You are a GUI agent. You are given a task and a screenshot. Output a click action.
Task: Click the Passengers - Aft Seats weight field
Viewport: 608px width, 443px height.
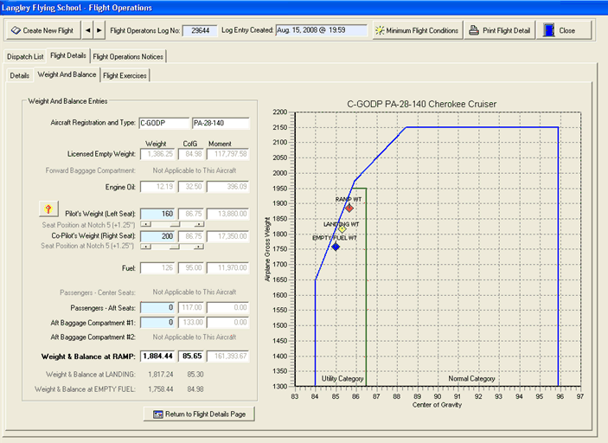(x=157, y=307)
